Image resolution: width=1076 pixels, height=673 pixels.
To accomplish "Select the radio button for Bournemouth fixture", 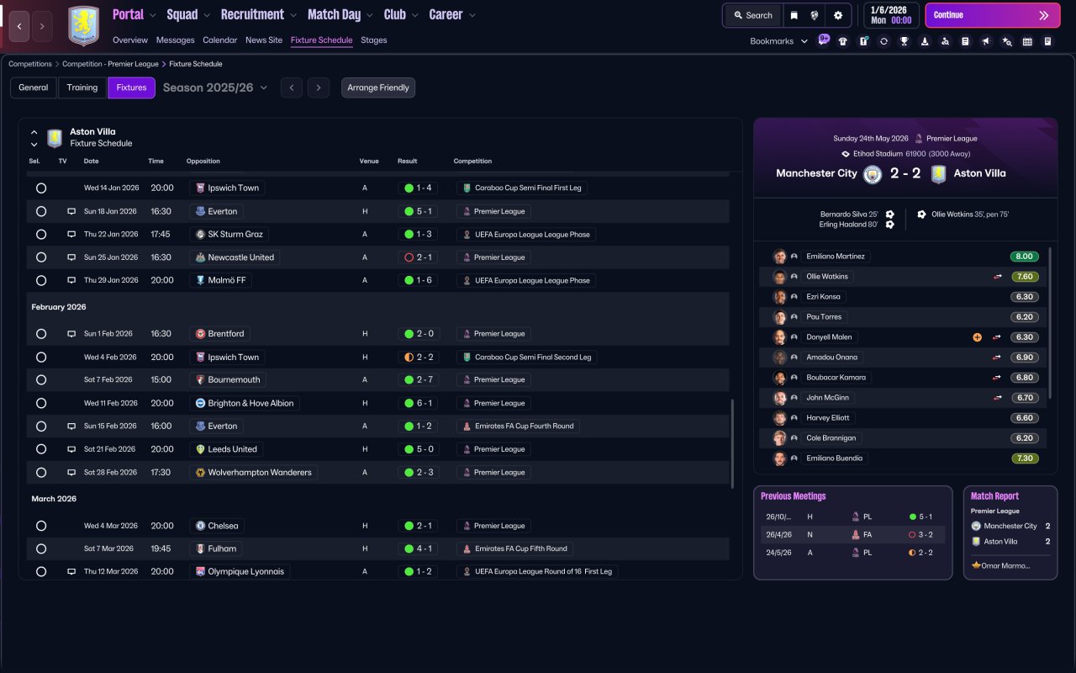I will (x=41, y=380).
